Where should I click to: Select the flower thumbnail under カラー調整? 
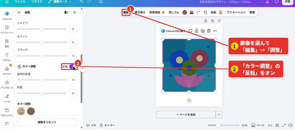[x=21, y=111]
